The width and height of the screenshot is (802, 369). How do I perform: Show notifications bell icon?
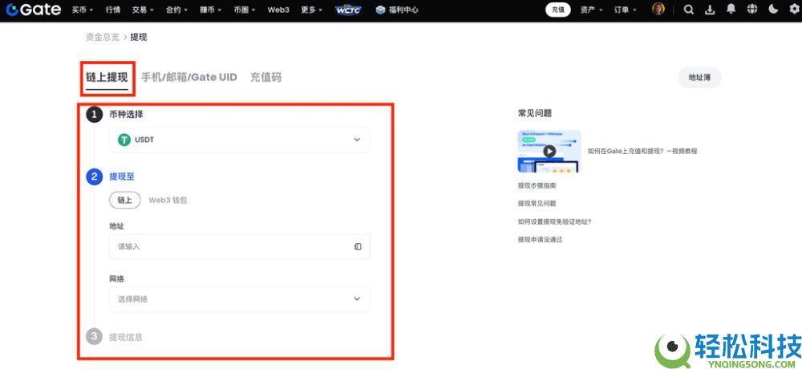pyautogui.click(x=731, y=10)
